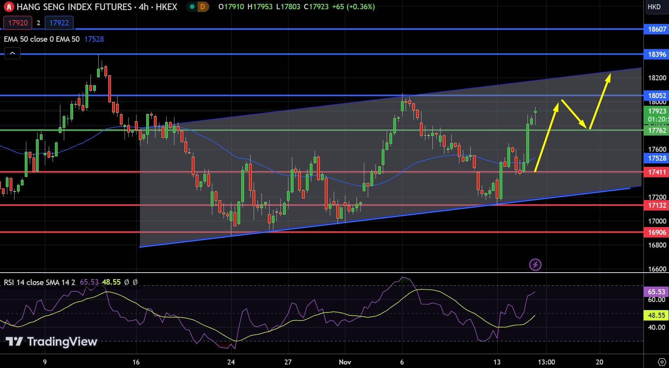Screen dimensions: 669x368
Task: Click the purple lightning flash icon
Action: 535,265
